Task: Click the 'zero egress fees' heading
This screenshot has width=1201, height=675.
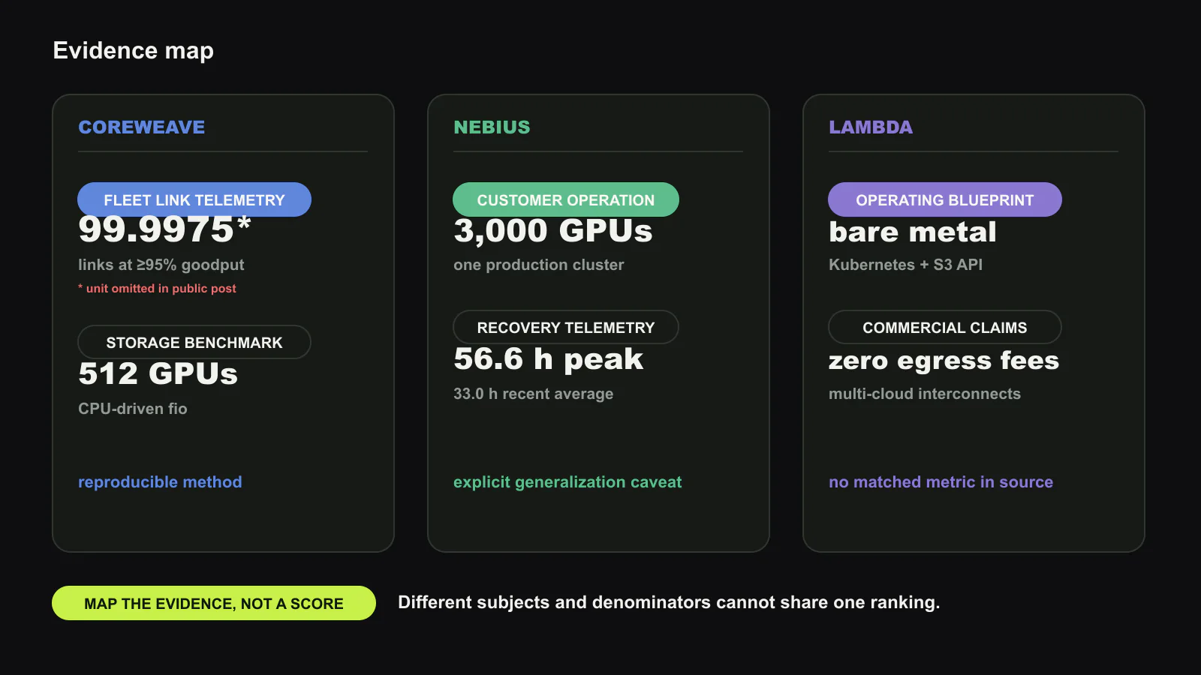Action: (x=944, y=361)
